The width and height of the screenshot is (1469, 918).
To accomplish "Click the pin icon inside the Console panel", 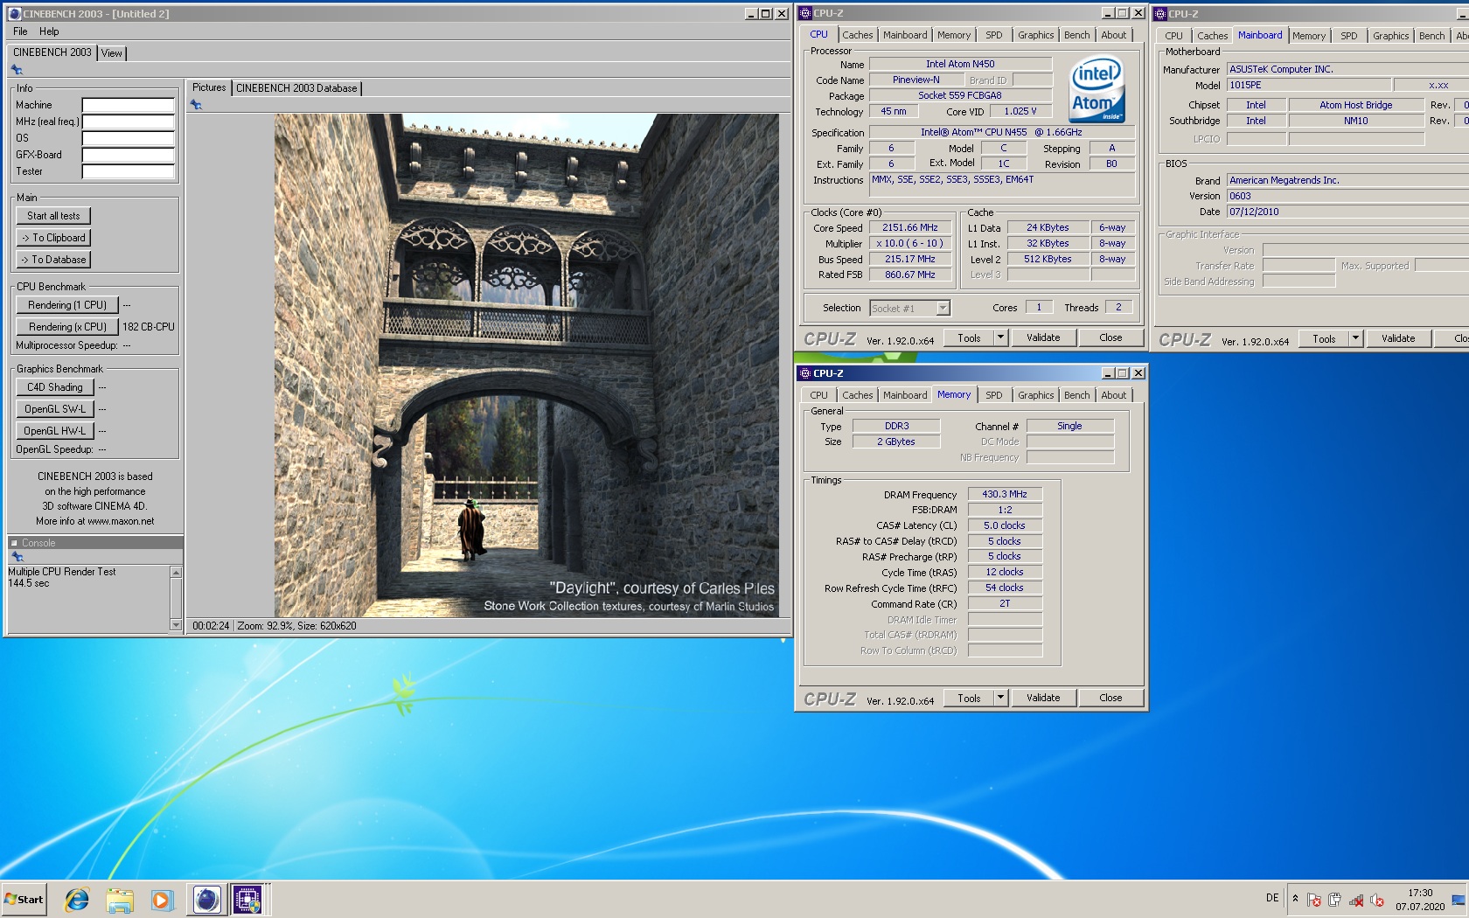I will [x=17, y=557].
